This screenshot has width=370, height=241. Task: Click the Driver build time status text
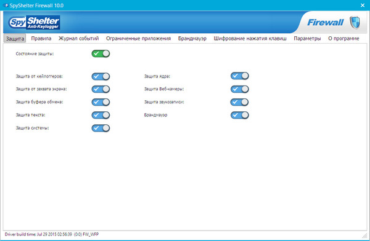[x=52, y=234]
